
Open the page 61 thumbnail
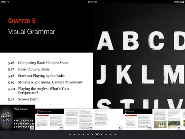coord(79,119)
